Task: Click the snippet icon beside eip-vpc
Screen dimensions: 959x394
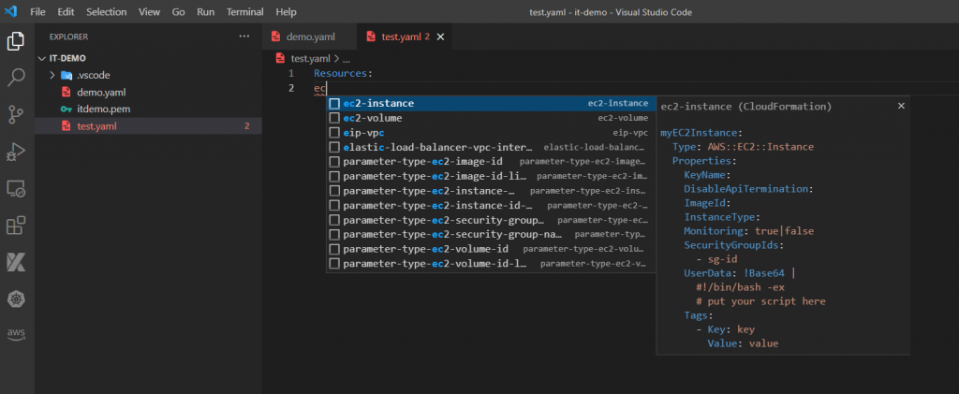Action: point(334,133)
